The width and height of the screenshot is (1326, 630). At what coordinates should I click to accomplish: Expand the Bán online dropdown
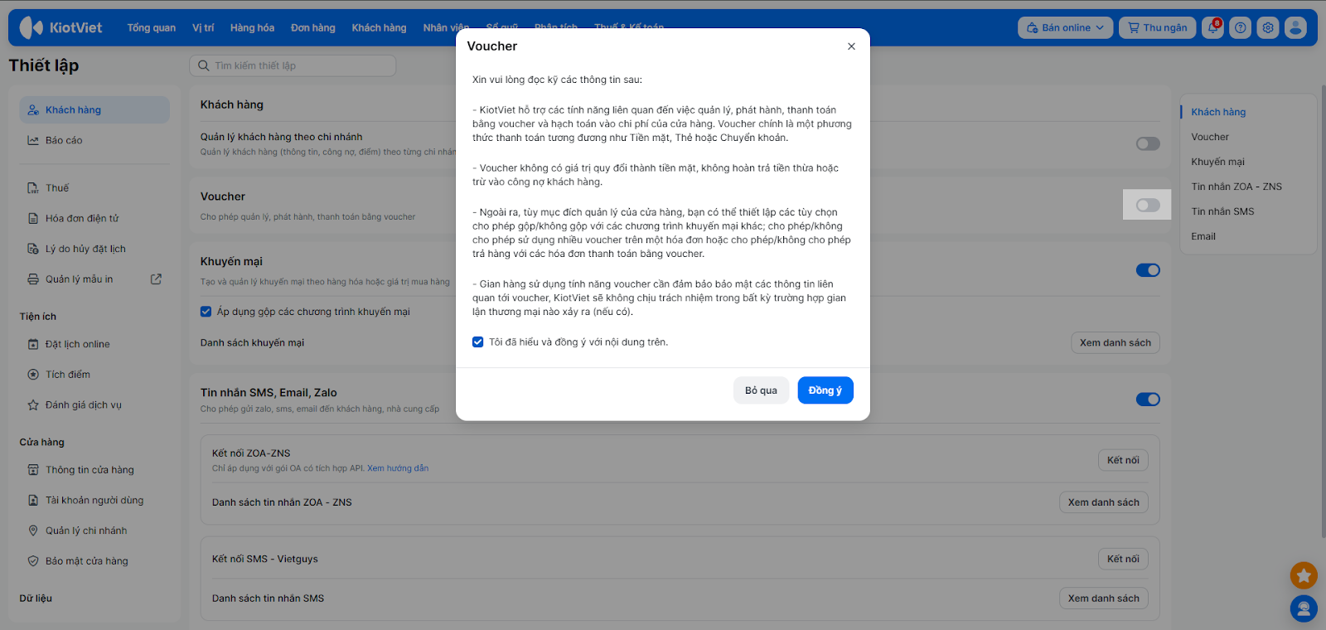click(1065, 27)
